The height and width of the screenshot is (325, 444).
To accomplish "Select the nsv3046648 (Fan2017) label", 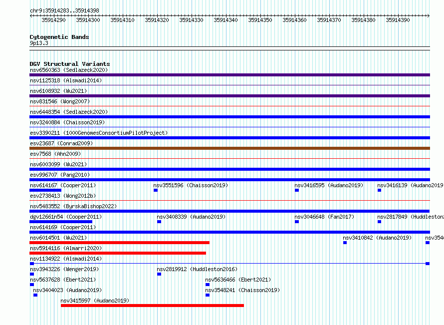I will [324, 217].
